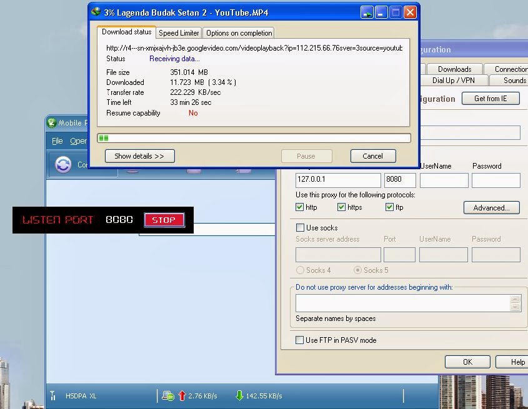
Task: Click the HSDPA XL network label
Action: click(81, 396)
